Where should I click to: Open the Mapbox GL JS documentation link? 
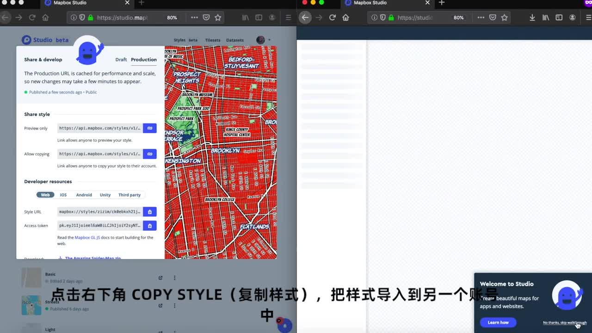(87, 237)
